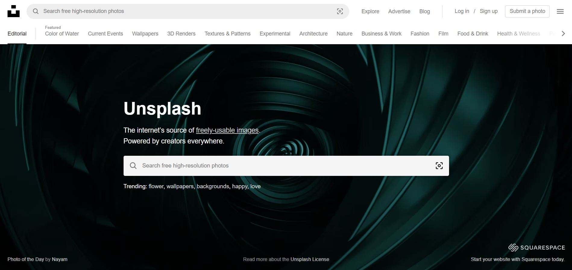Select the Fashion topic

pos(420,34)
